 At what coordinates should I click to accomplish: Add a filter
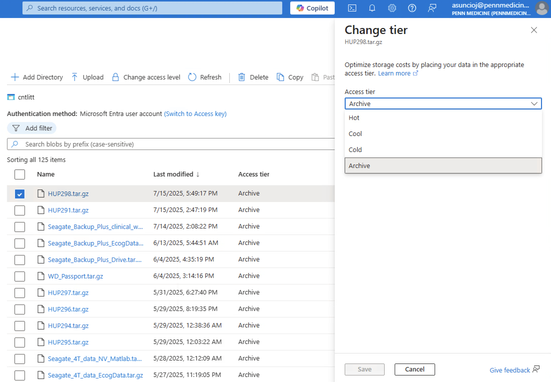point(32,128)
